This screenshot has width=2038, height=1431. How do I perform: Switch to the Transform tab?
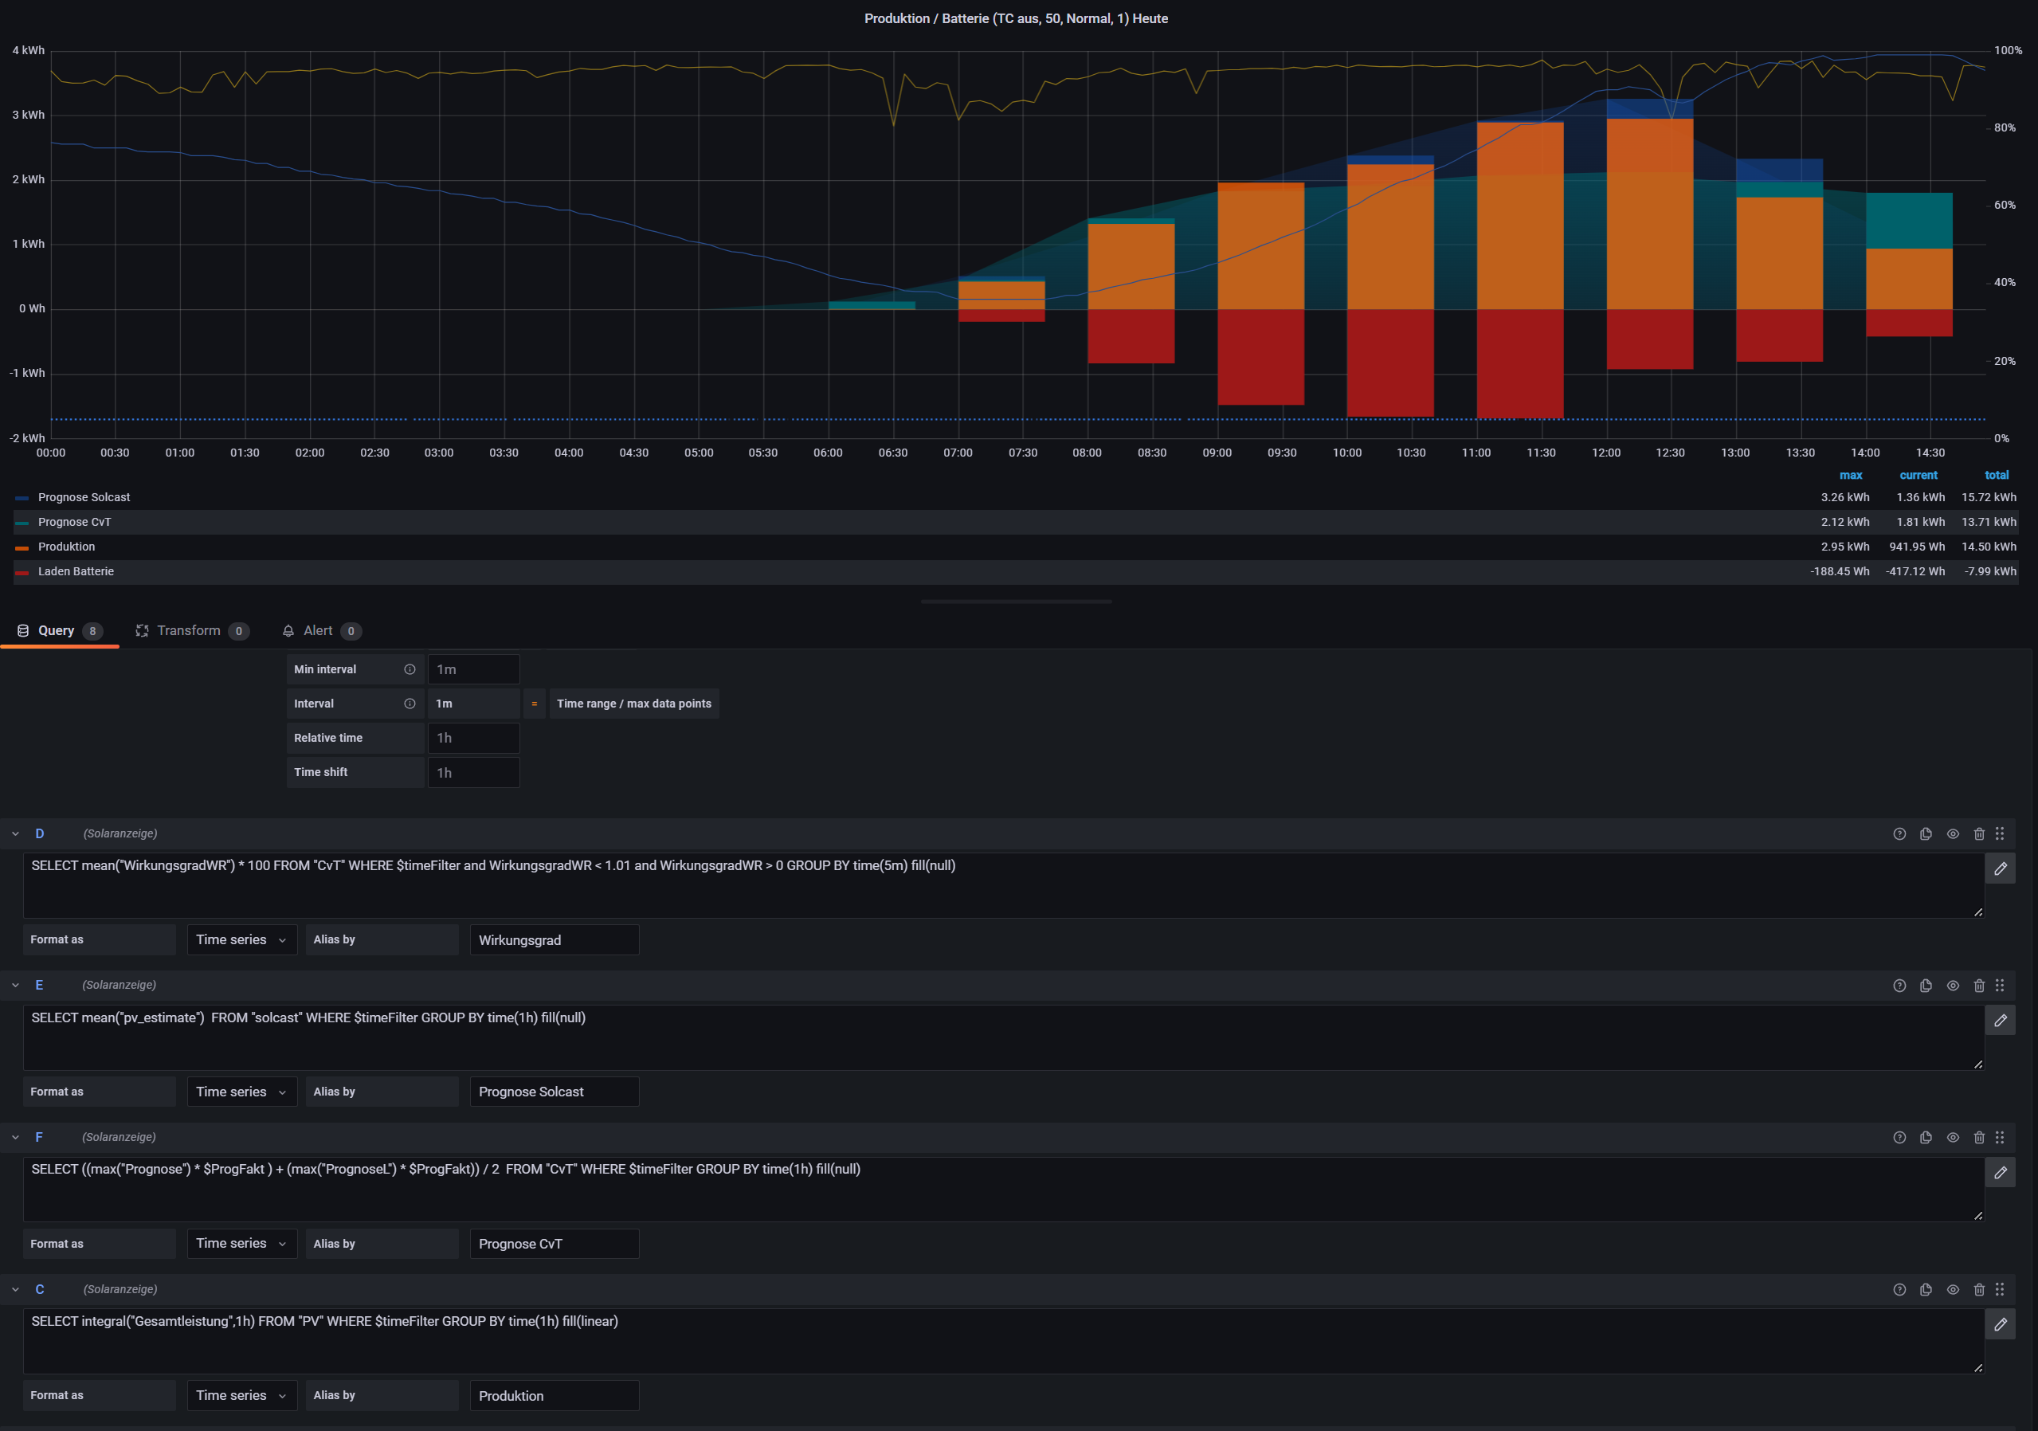click(188, 630)
